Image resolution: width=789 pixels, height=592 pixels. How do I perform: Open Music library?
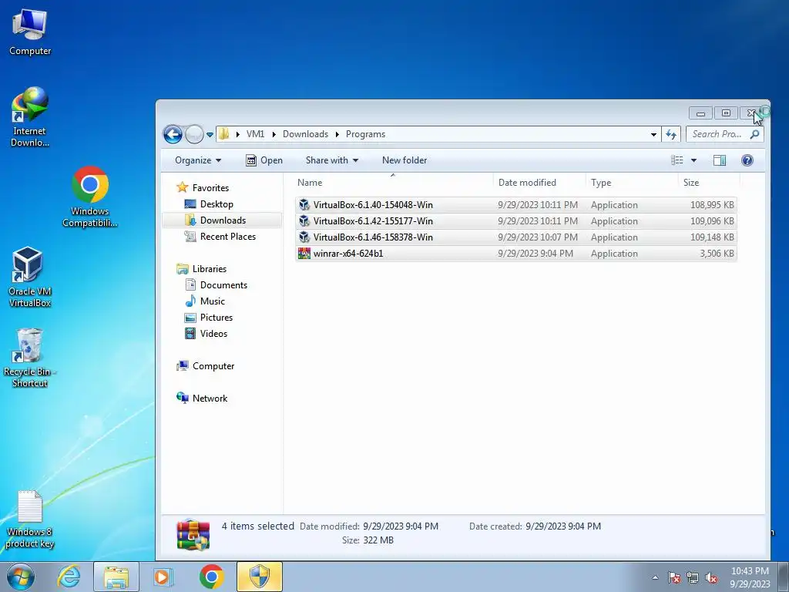click(205, 301)
